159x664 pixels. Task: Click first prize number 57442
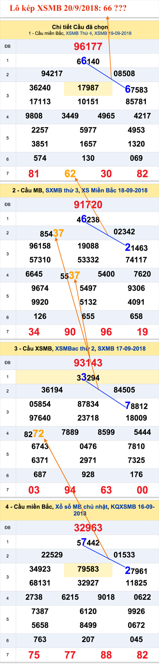point(88,542)
